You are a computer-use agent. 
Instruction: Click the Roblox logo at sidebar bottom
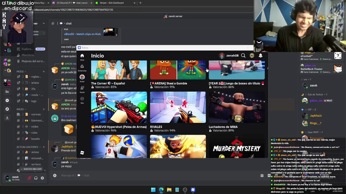[82, 153]
